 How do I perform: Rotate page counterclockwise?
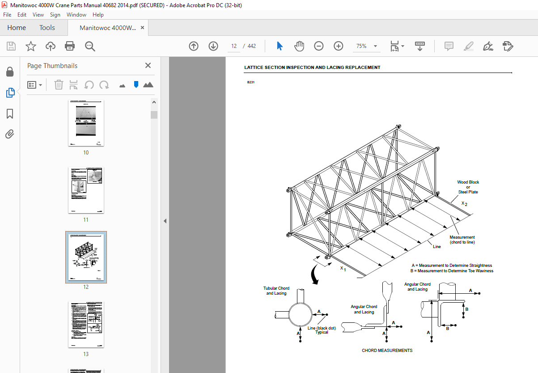[x=89, y=85]
